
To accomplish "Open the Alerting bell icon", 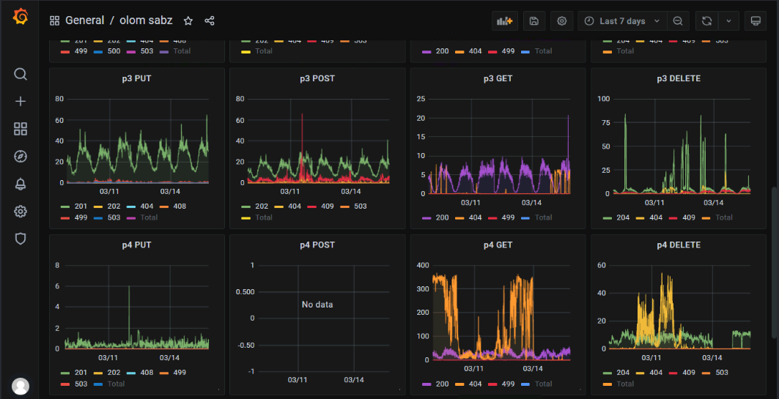I will [21, 184].
